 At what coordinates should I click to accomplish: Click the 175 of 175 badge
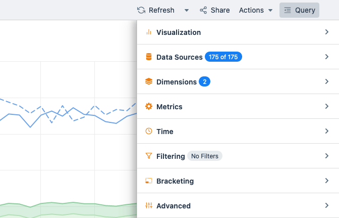click(223, 57)
